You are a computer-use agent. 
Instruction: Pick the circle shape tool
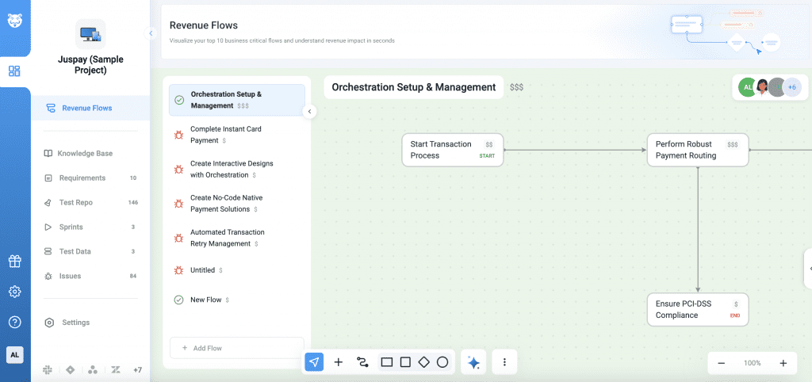click(442, 362)
